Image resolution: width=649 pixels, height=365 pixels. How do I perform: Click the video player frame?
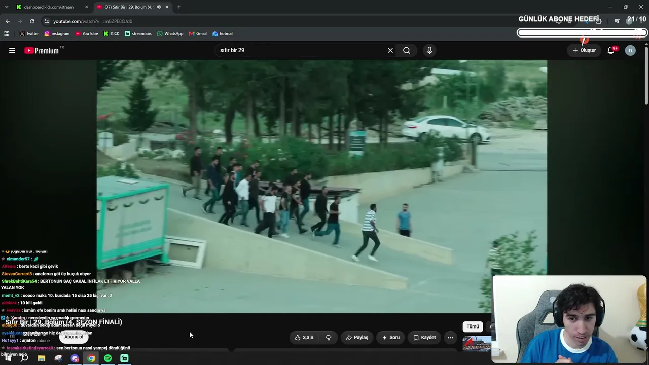coord(322,187)
